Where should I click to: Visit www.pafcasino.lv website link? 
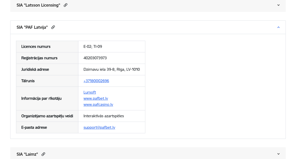click(x=98, y=104)
